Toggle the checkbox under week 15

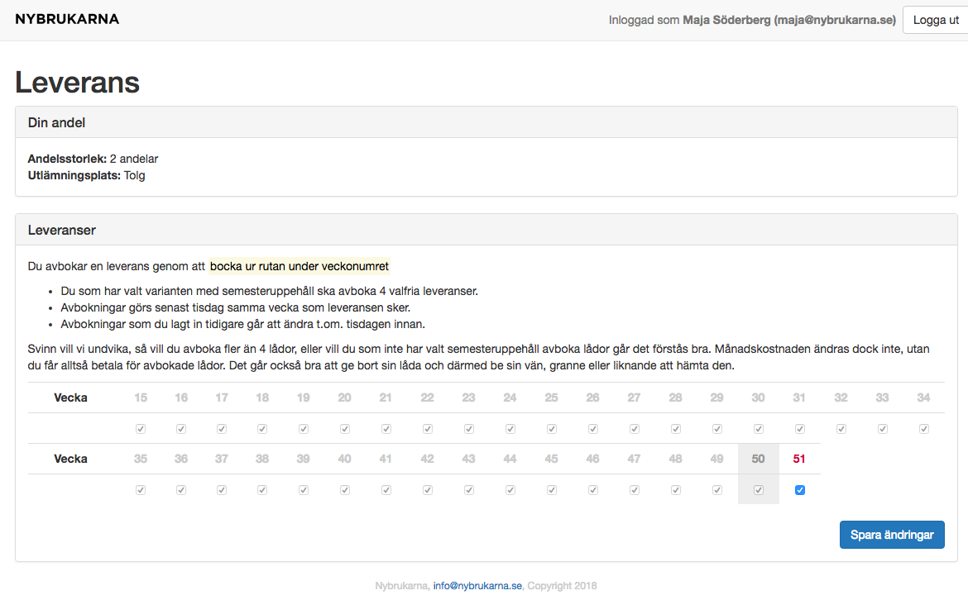[141, 429]
